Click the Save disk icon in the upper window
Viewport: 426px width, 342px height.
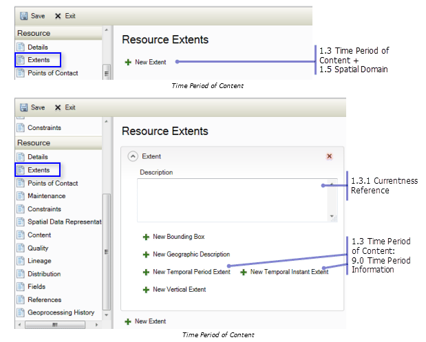(23, 16)
